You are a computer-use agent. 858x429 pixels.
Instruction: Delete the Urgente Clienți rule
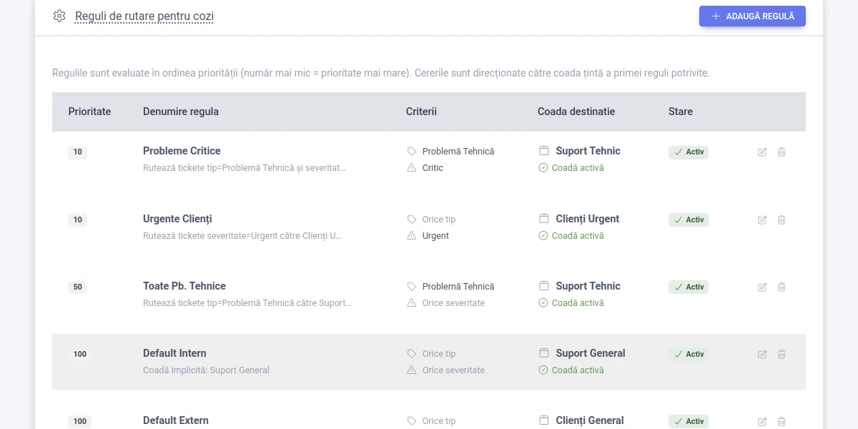click(781, 220)
